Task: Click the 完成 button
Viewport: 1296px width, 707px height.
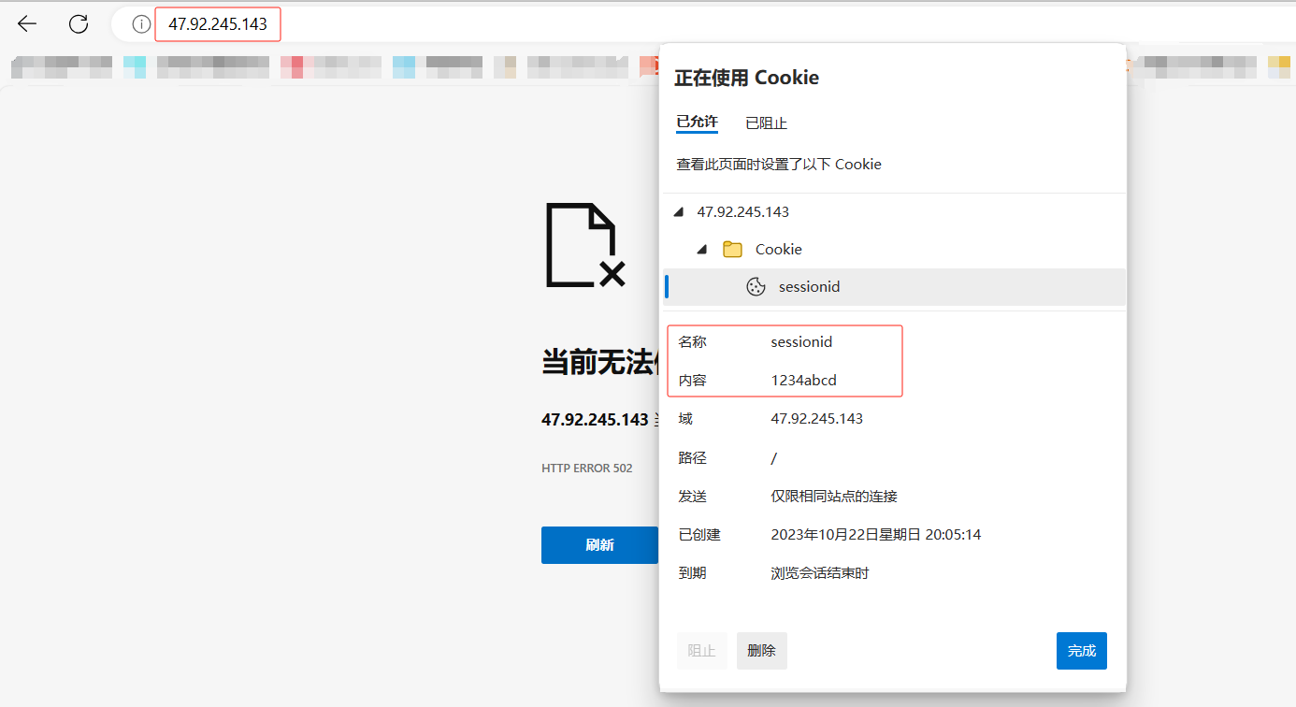Action: tap(1082, 651)
